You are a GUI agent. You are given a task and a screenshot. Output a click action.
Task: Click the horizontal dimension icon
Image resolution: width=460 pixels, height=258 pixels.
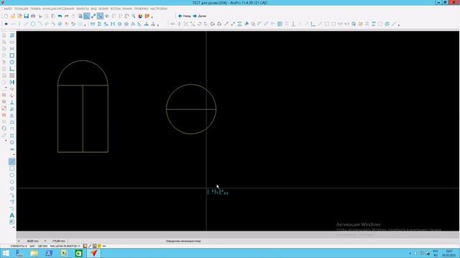coord(93,24)
